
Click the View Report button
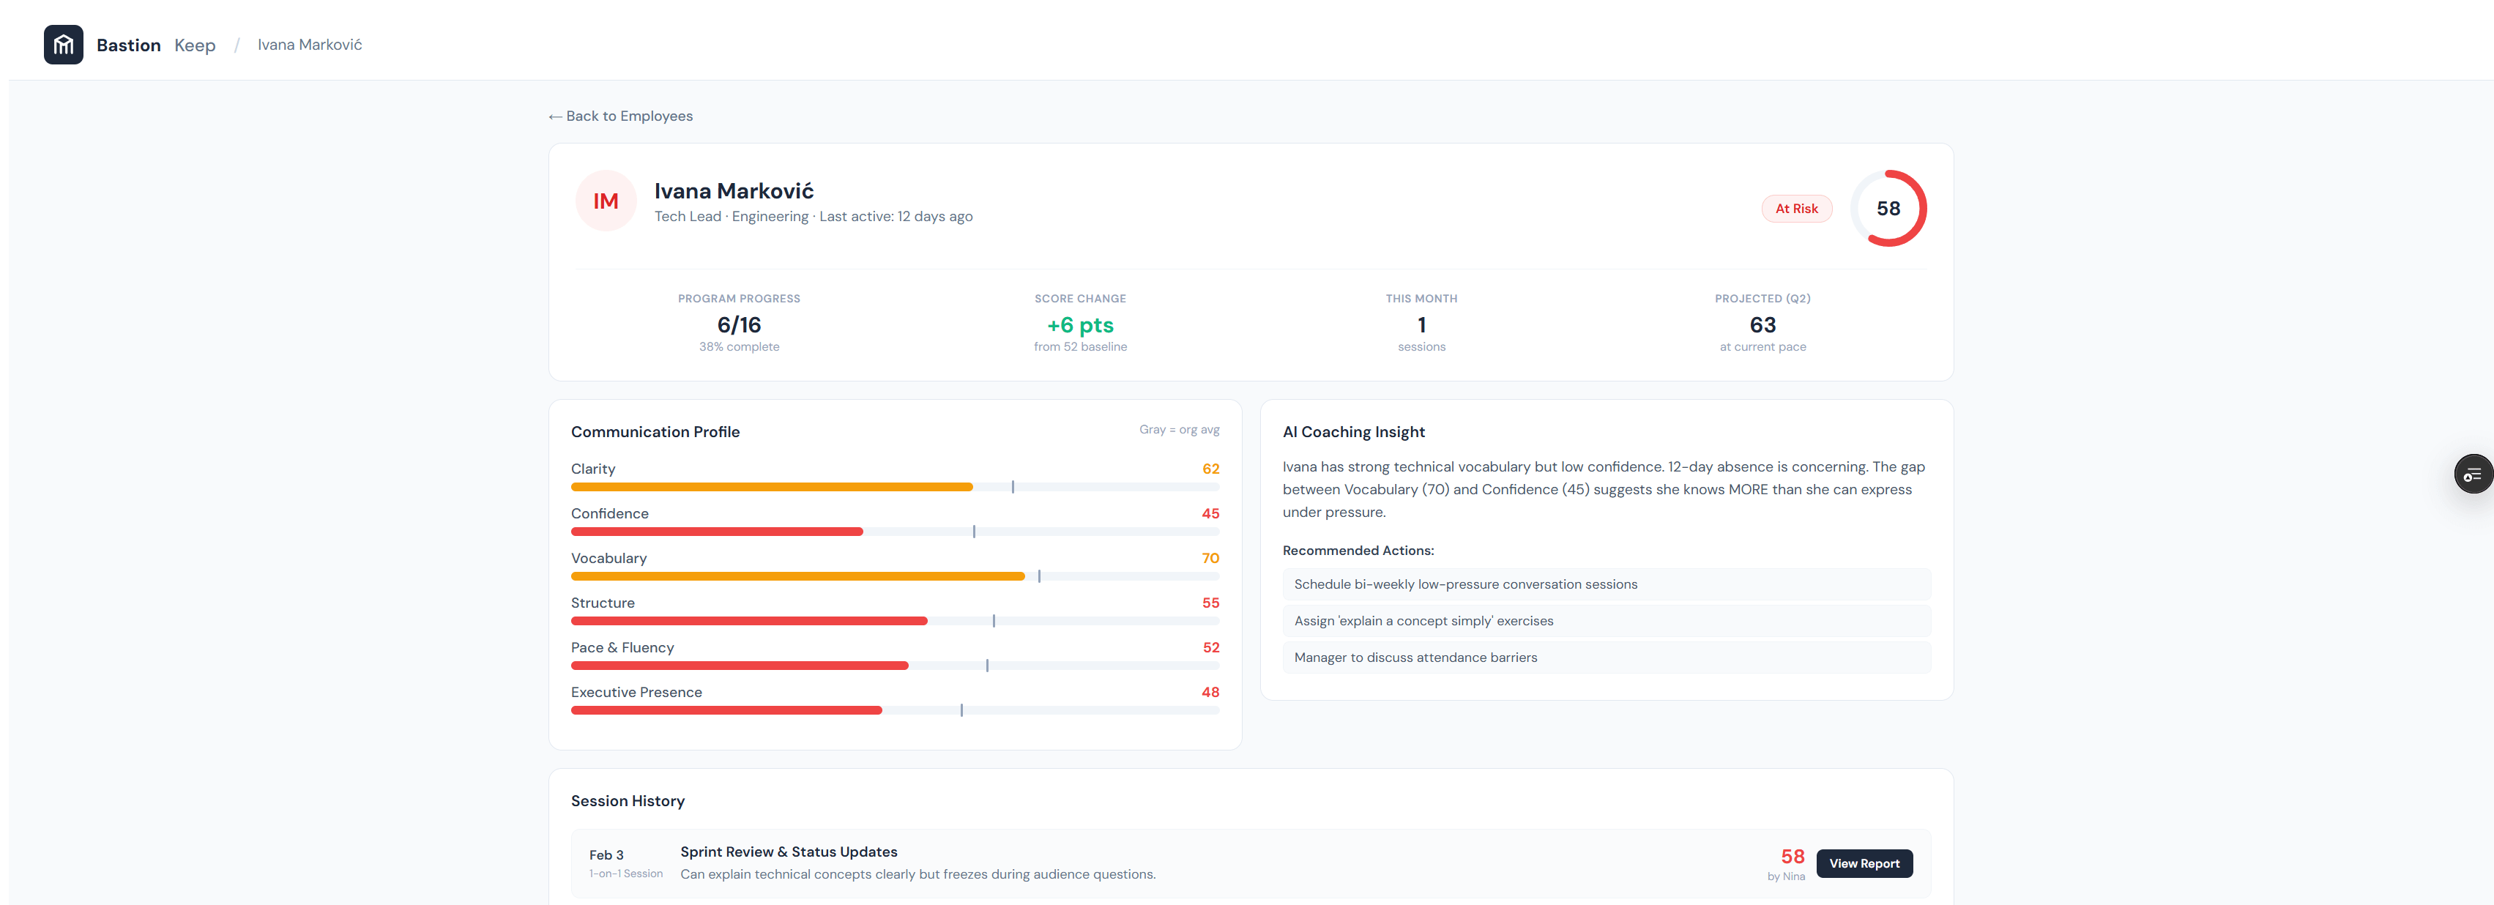click(1864, 863)
